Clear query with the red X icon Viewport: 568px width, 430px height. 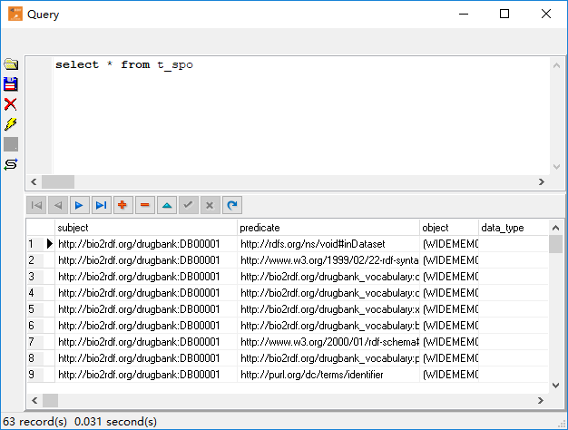pyautogui.click(x=11, y=104)
